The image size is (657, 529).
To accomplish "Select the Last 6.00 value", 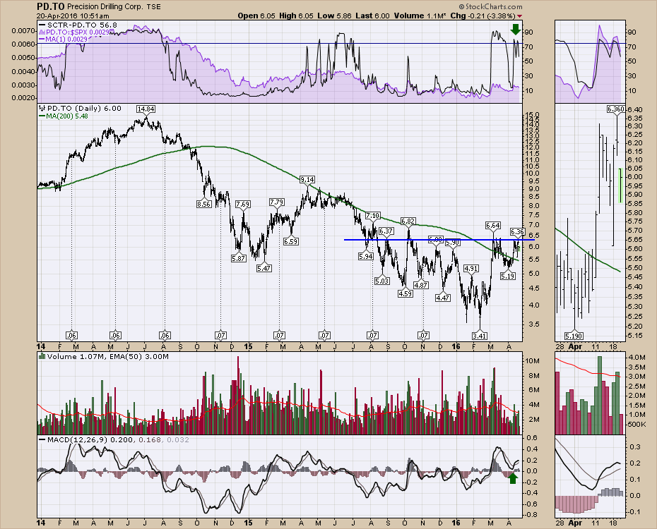I will click(x=372, y=16).
